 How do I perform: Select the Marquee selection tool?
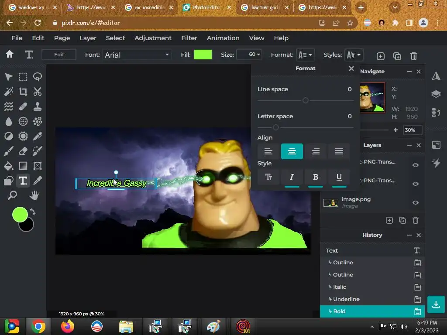23,77
